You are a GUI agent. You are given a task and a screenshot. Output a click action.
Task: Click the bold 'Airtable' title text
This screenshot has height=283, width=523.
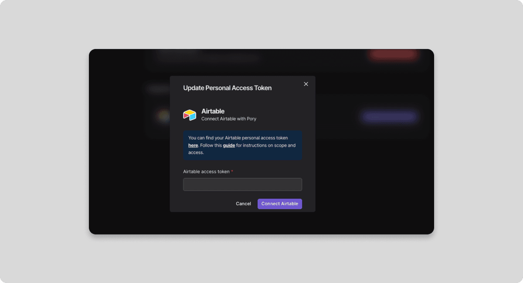coord(213,111)
